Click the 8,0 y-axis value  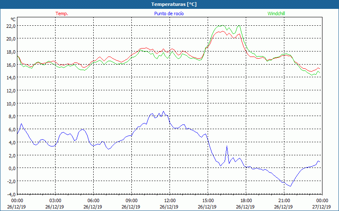click(x=12, y=117)
